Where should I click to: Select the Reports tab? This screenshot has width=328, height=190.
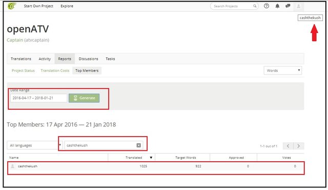pos(65,59)
